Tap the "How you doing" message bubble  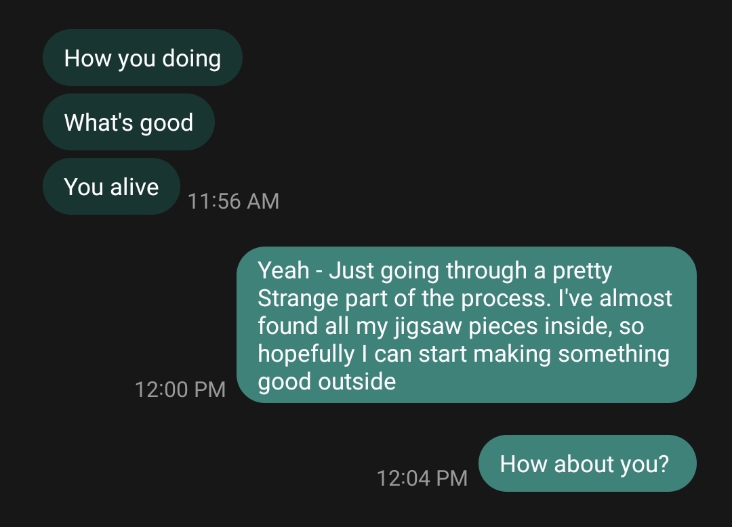click(x=142, y=58)
